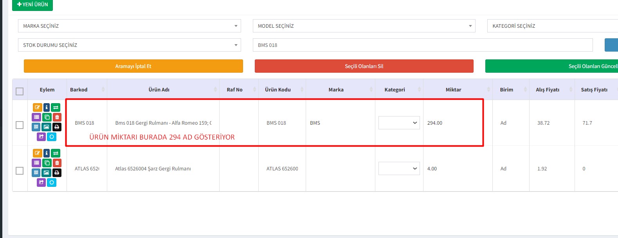This screenshot has height=238, width=618.
Task: Open the image icon for ATLAS 652600
Action: [47, 173]
